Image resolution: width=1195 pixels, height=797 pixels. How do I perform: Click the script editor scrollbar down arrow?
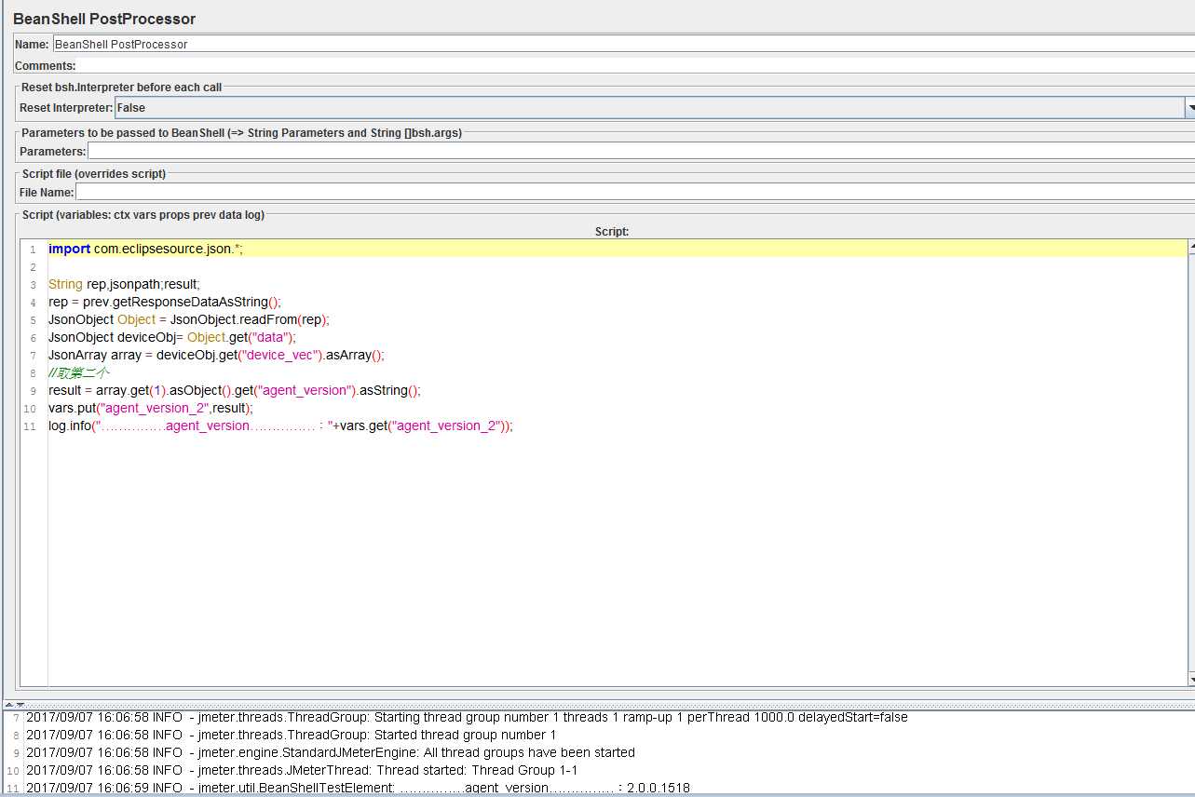point(1190,680)
